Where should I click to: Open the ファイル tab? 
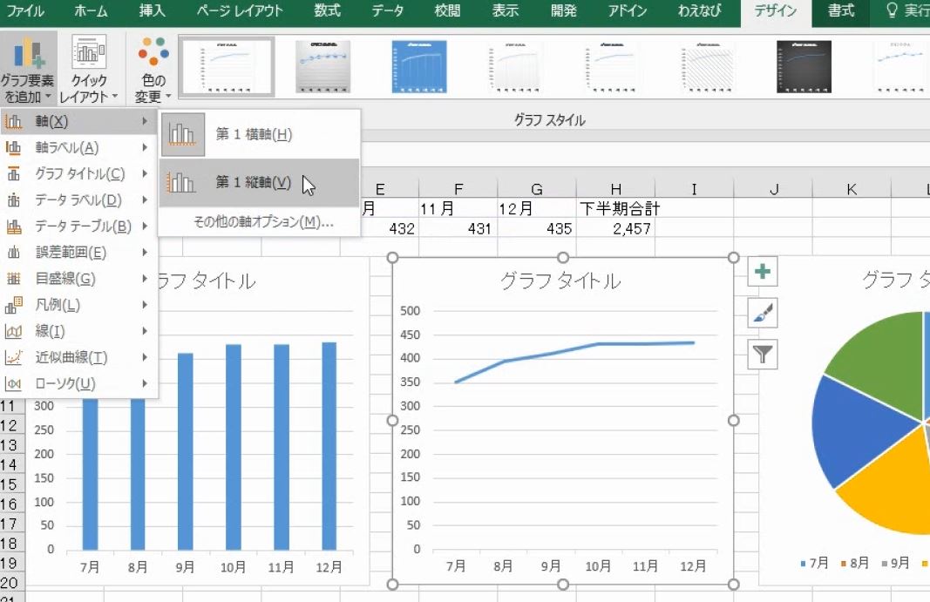coord(25,10)
